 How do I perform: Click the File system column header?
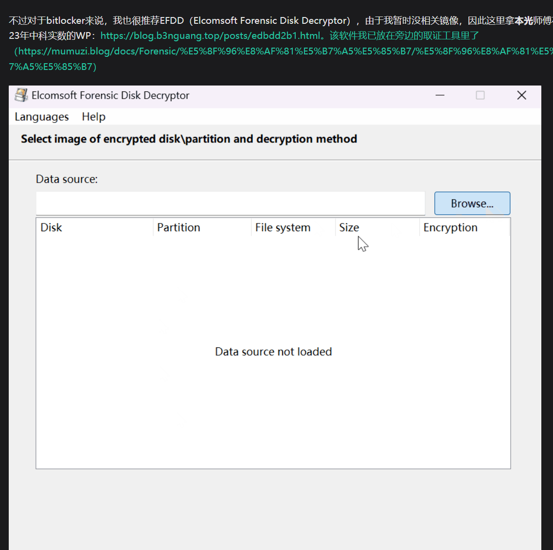[x=293, y=227]
